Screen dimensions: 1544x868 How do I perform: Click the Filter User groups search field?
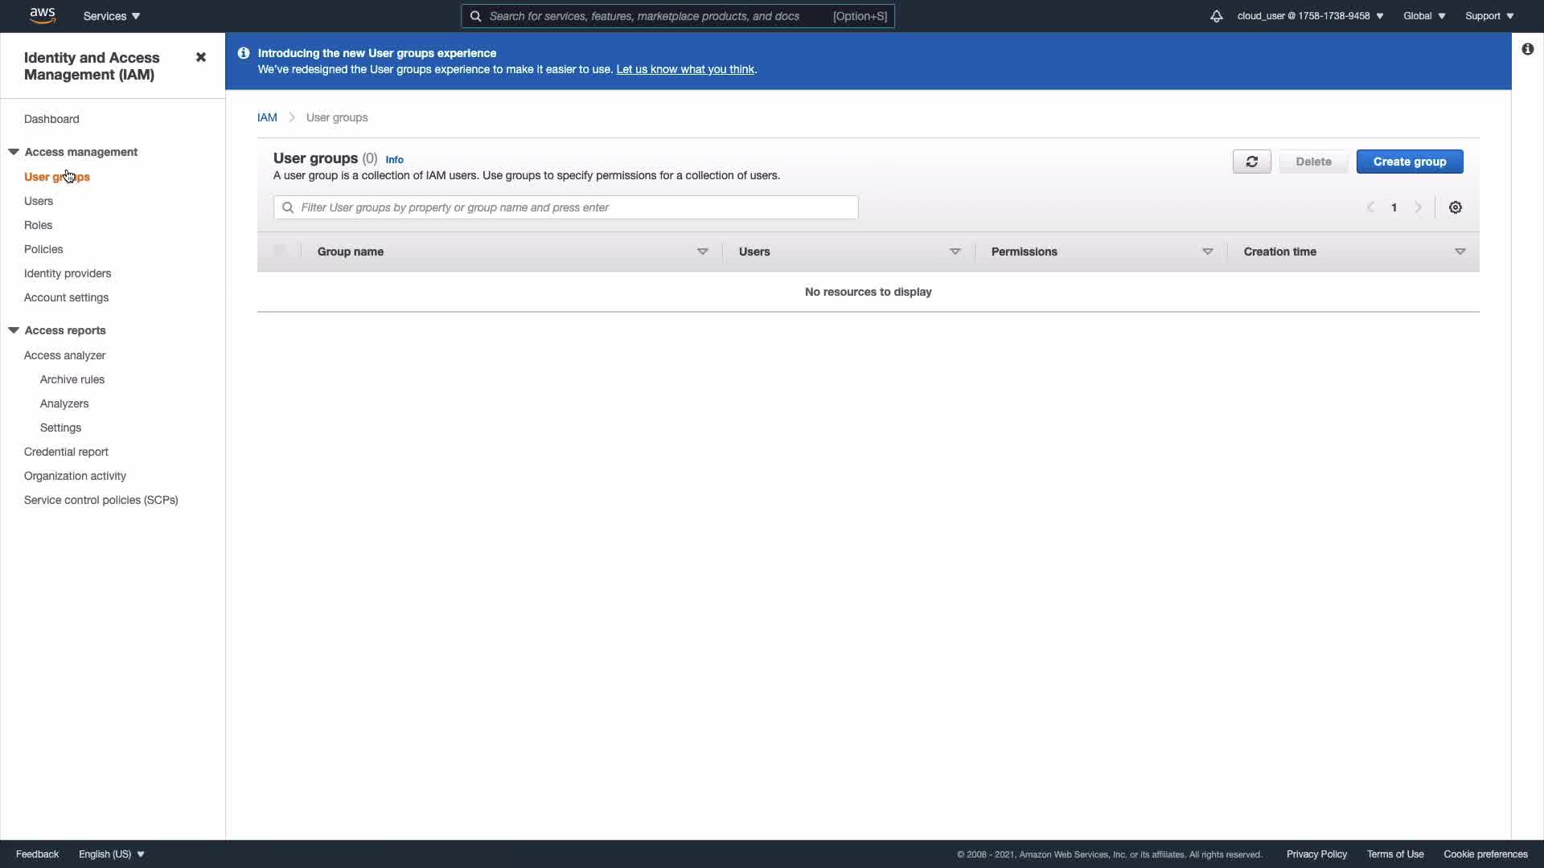(x=565, y=207)
